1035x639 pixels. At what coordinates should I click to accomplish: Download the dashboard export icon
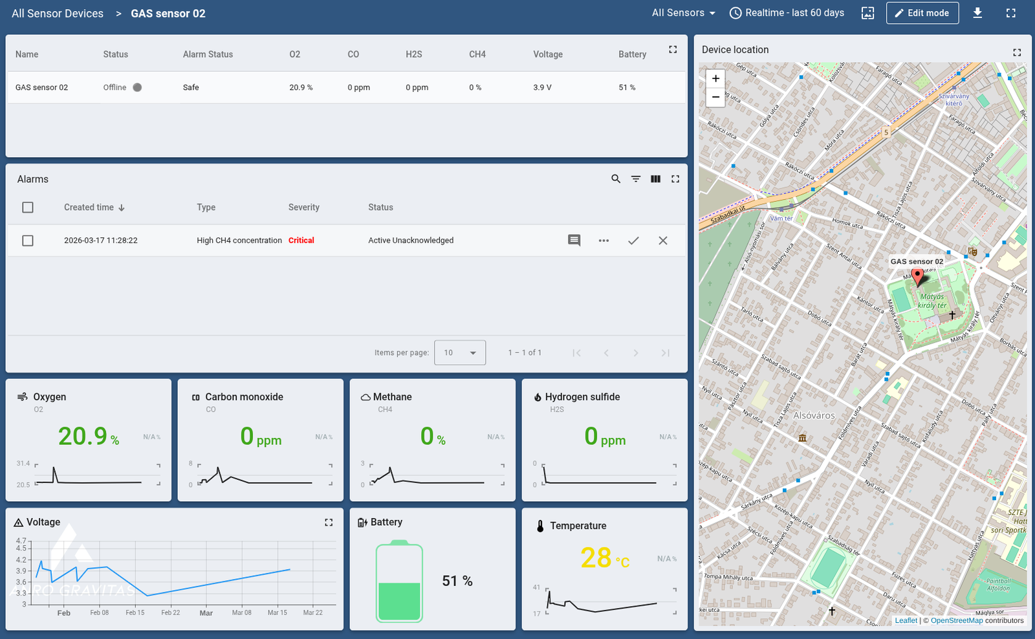[977, 13]
